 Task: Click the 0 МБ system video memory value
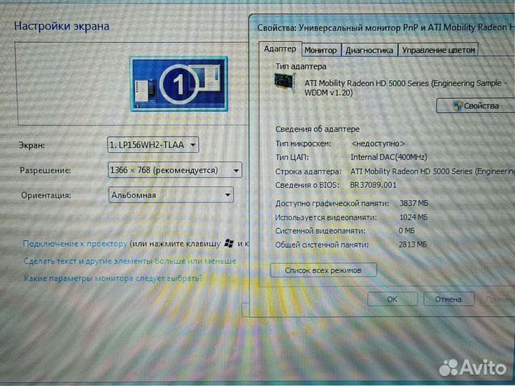point(406,231)
